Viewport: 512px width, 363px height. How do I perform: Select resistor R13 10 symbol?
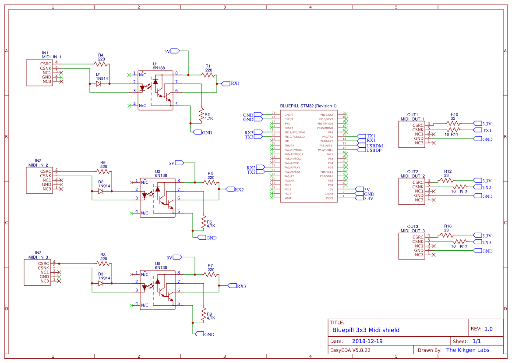pyautogui.click(x=460, y=187)
